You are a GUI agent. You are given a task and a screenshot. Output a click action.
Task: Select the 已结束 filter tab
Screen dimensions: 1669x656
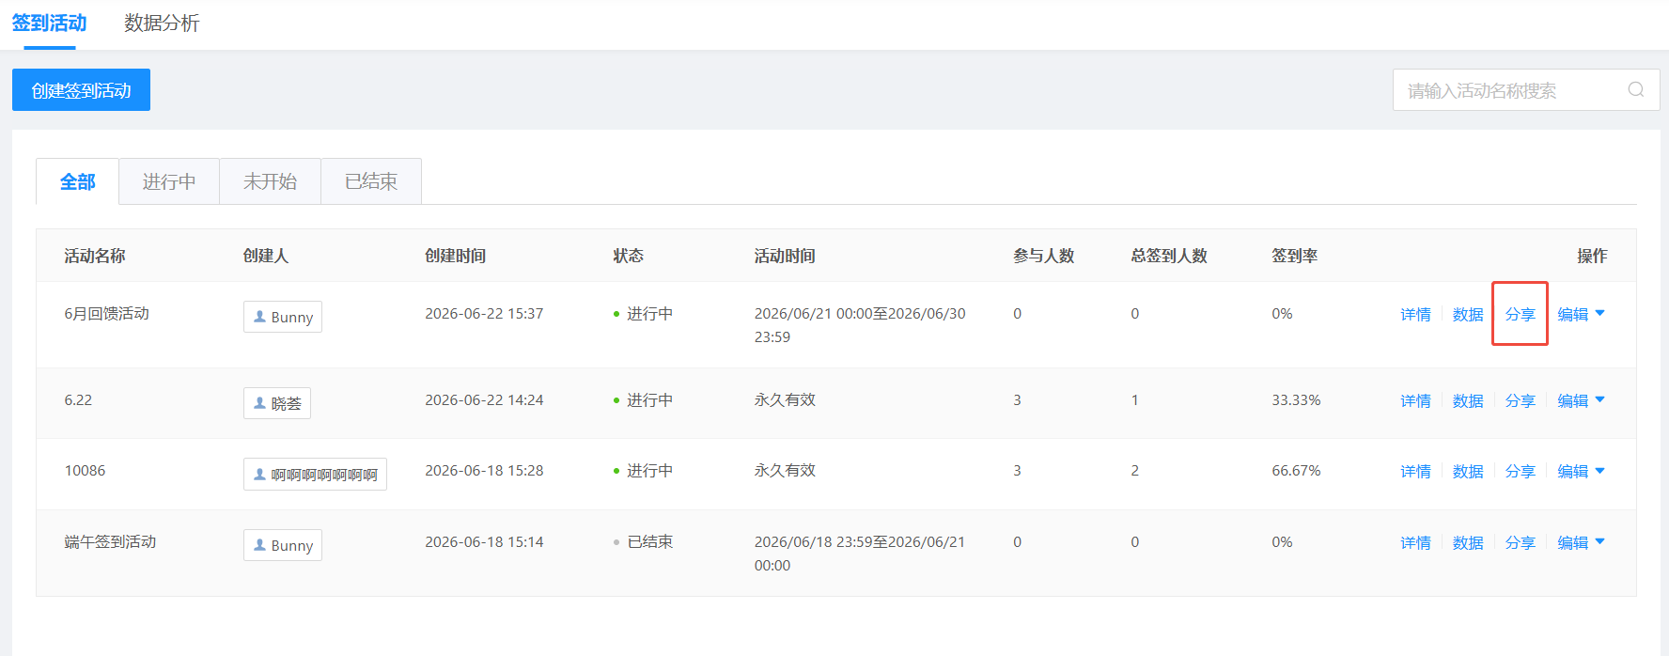click(x=371, y=181)
